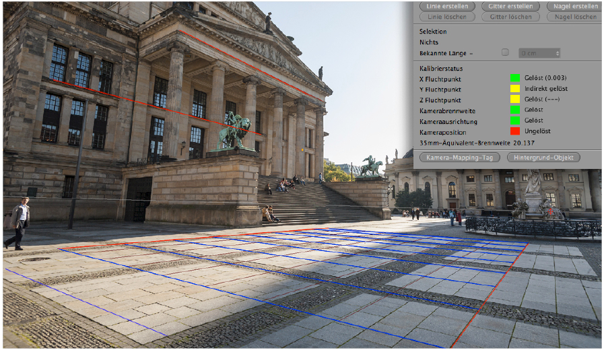The width and height of the screenshot is (604, 352).
Task: Click the Linie löschen button
Action: tap(447, 17)
